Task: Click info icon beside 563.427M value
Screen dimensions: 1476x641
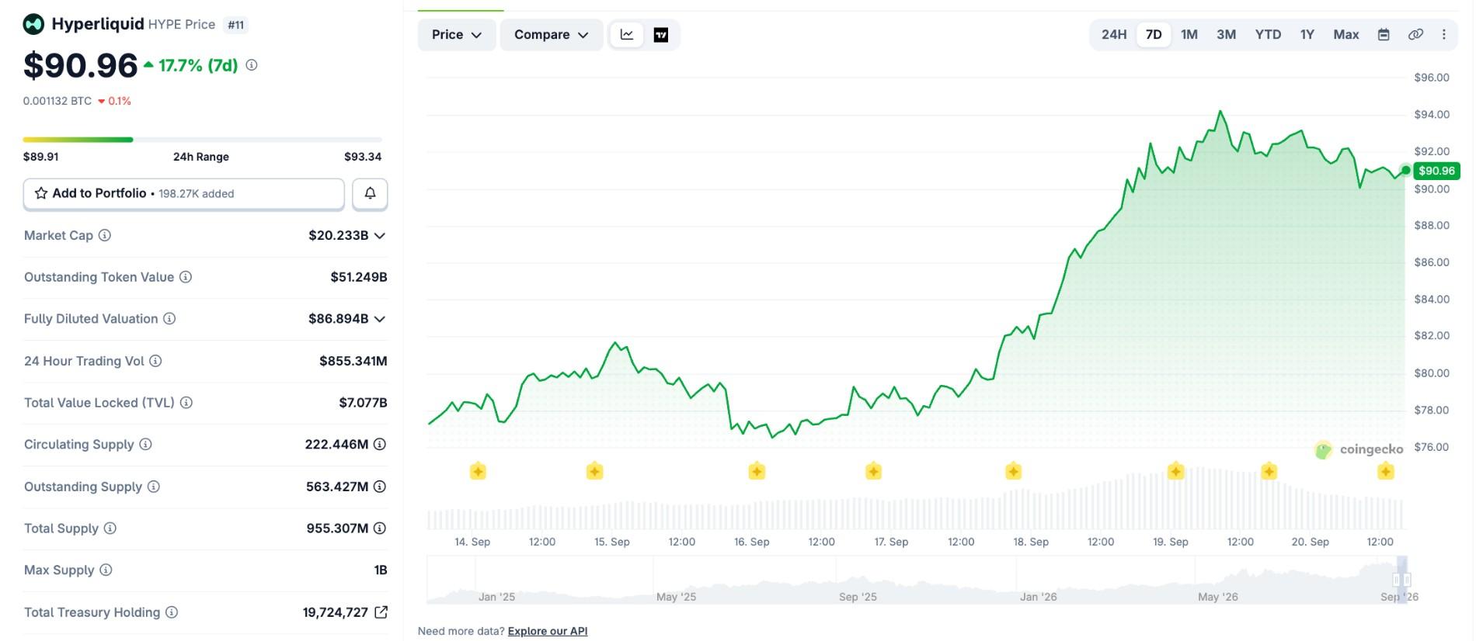Action: pos(380,487)
